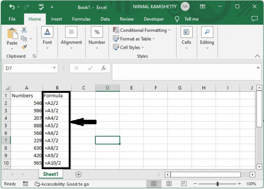This screenshot has height=189, width=264.
Task: Expand the Paste options arrow
Action: pyautogui.click(x=12, y=49)
